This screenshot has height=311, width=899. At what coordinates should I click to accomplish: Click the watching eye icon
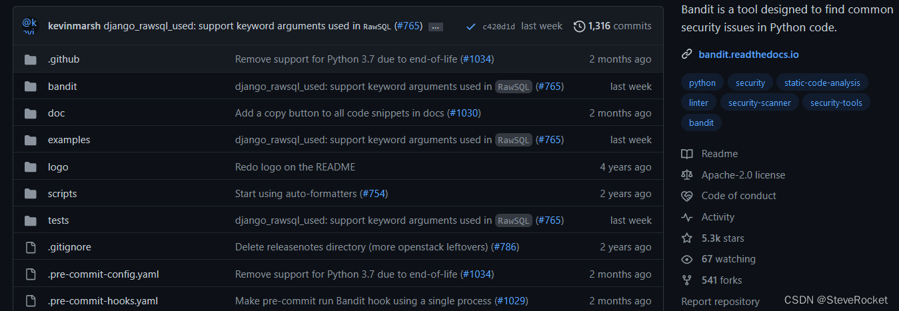click(x=687, y=259)
